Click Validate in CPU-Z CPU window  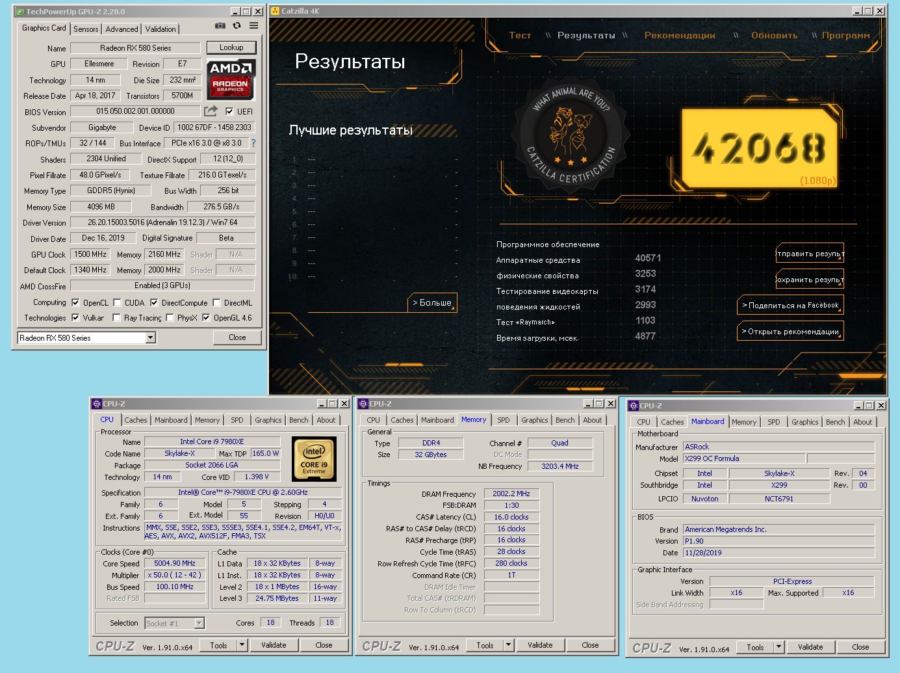(x=274, y=645)
